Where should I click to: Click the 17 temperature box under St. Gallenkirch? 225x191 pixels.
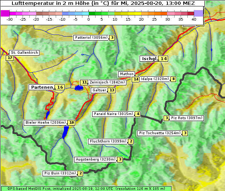(10, 58)
